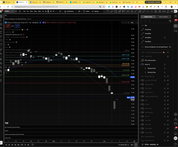Select the 1h timeframe
The width and height of the screenshot is (178, 147).
(x=43, y=11)
